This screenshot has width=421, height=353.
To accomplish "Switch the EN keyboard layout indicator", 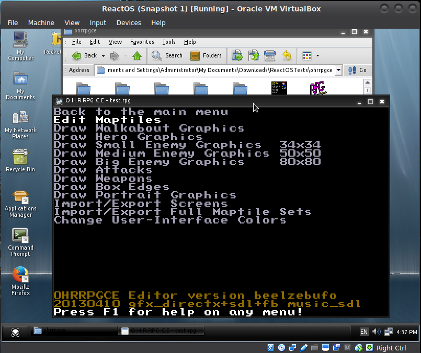I will (x=364, y=331).
